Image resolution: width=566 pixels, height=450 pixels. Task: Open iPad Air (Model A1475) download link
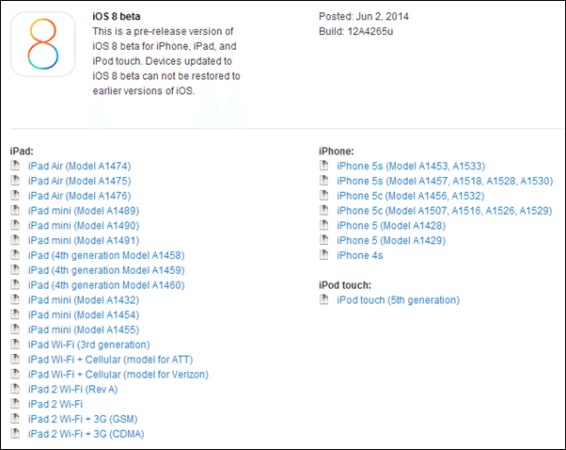tap(79, 181)
